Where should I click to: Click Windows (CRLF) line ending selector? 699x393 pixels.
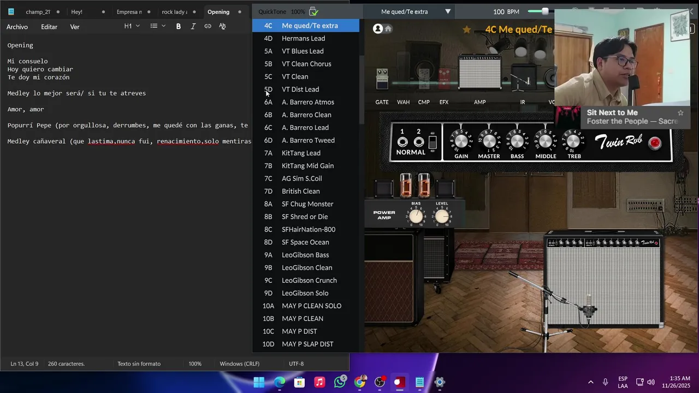239,364
